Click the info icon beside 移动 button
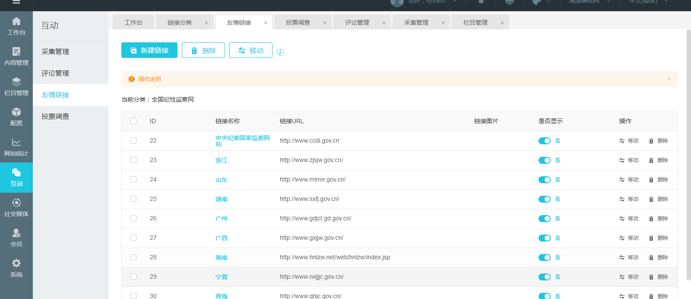This screenshot has width=691, height=299. point(280,52)
